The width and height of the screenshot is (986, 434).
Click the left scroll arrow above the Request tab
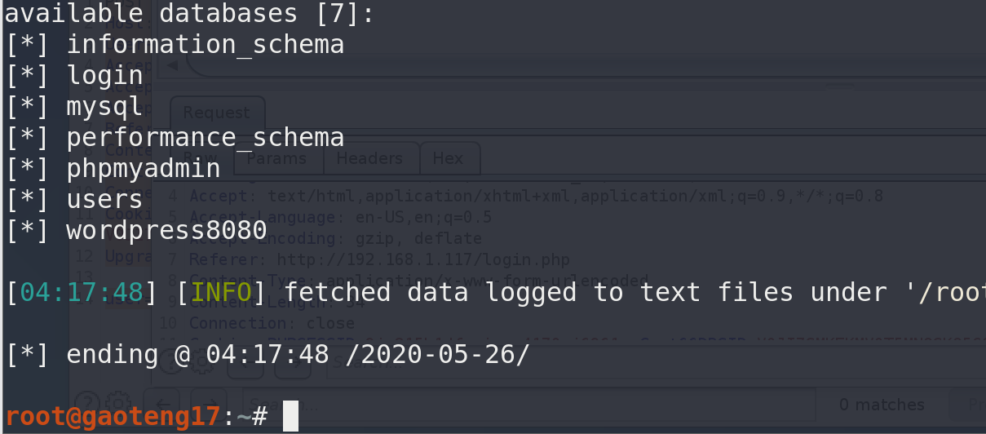tap(172, 64)
